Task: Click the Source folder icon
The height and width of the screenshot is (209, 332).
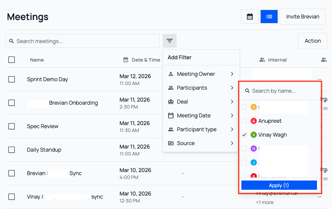Action: 171,143
